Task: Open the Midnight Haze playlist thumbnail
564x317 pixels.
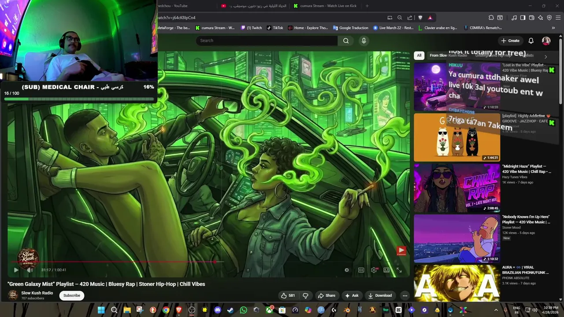Action: pos(457,188)
